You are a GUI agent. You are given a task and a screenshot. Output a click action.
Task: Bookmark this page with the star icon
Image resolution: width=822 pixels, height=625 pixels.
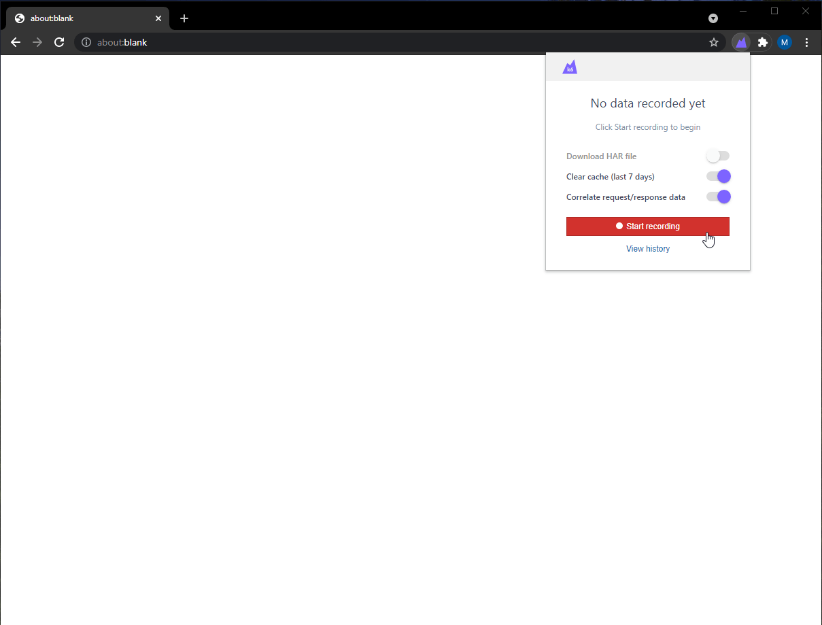714,42
